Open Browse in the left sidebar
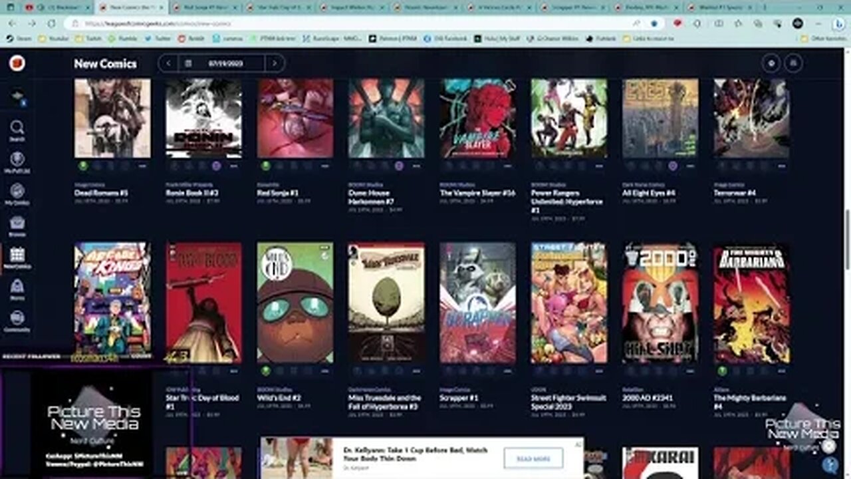Viewport: 851px width, 479px height. 17,226
